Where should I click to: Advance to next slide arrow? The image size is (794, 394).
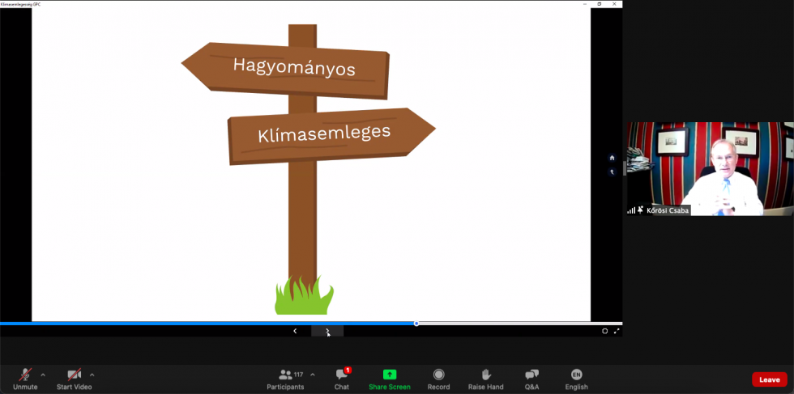327,331
